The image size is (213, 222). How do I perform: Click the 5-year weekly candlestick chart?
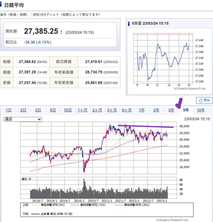(99, 148)
